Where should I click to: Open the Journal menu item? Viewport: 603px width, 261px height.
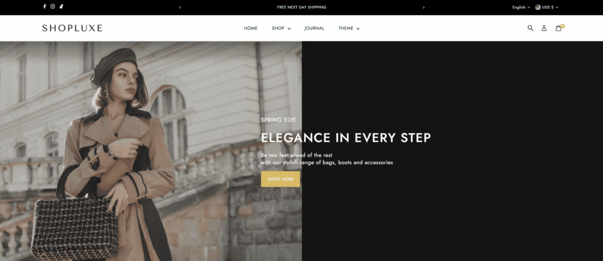coord(314,28)
